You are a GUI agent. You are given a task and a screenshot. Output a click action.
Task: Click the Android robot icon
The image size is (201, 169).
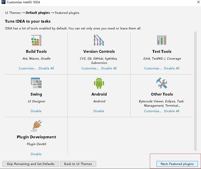(99, 83)
